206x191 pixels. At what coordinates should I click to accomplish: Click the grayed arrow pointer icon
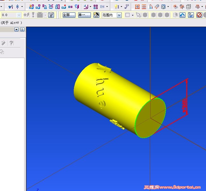(x=138, y=15)
